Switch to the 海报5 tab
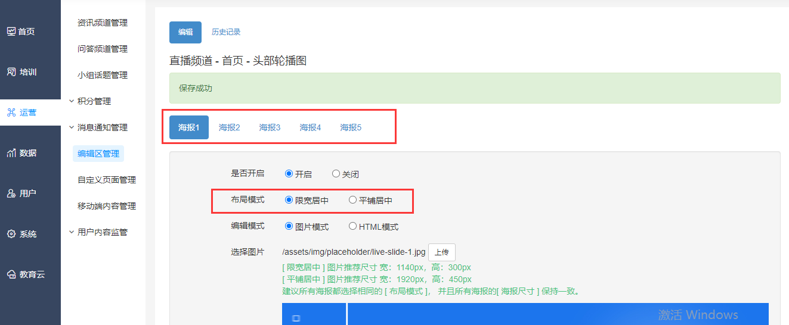 point(351,127)
